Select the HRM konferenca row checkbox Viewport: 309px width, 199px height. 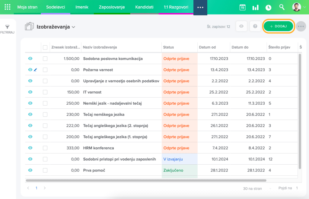coord(45,148)
